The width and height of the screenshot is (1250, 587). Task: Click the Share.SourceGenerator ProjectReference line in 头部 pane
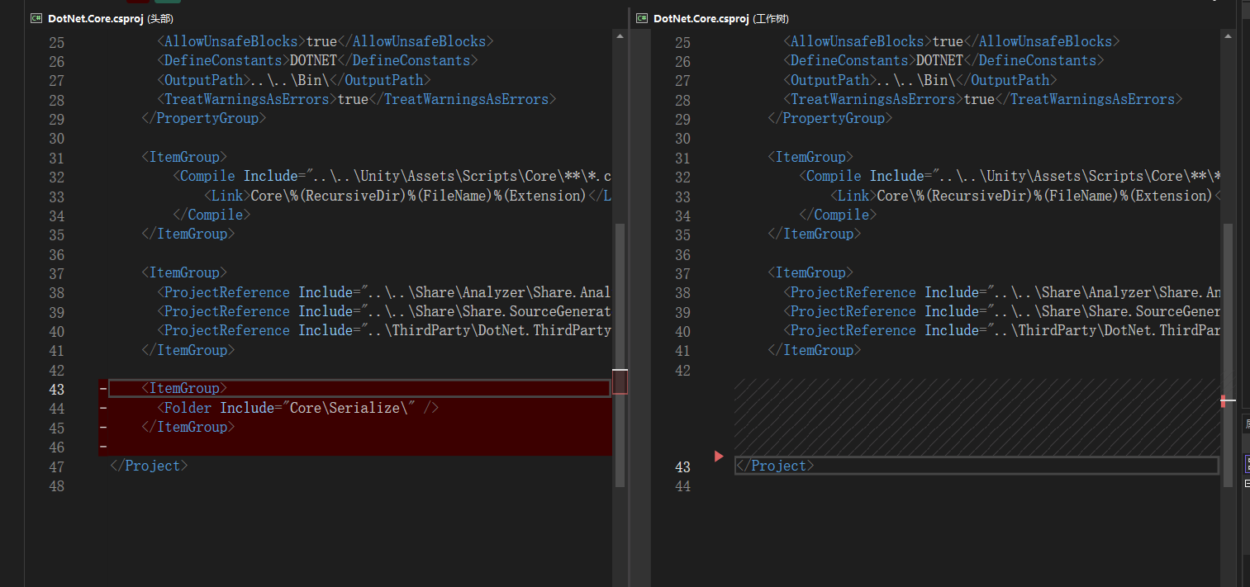384,311
